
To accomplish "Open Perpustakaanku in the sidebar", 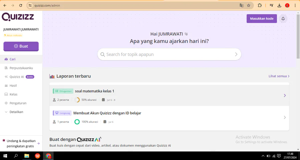I will click(21, 68).
